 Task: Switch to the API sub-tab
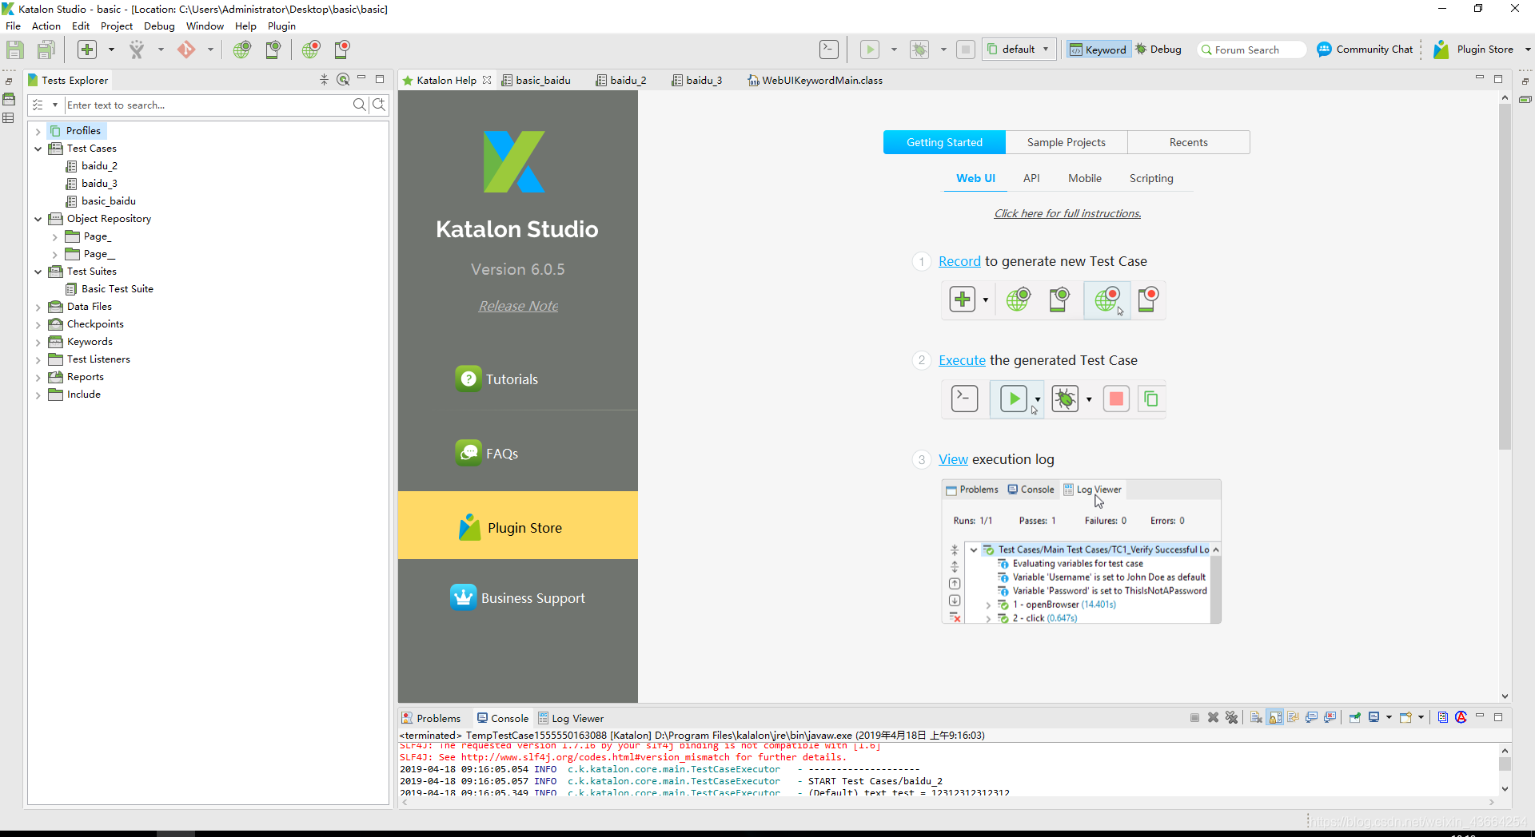click(1031, 178)
